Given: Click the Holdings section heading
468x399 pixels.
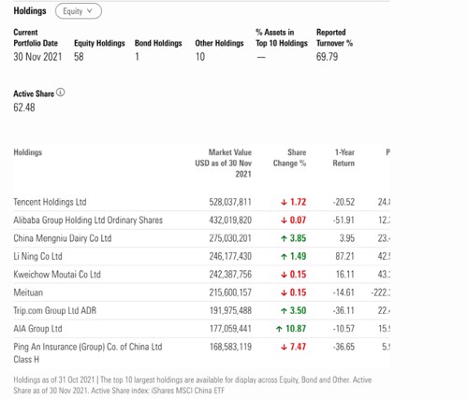Looking at the screenshot, I should click(30, 11).
